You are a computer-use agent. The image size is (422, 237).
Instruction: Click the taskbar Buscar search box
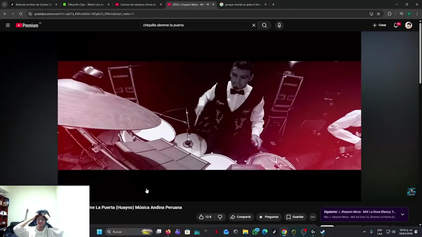tap(129, 232)
